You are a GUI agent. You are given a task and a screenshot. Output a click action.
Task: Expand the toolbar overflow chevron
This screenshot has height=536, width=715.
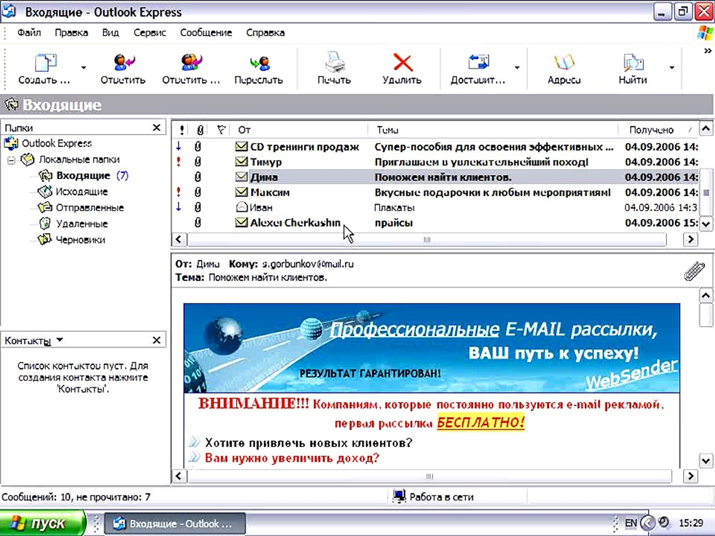[x=708, y=51]
